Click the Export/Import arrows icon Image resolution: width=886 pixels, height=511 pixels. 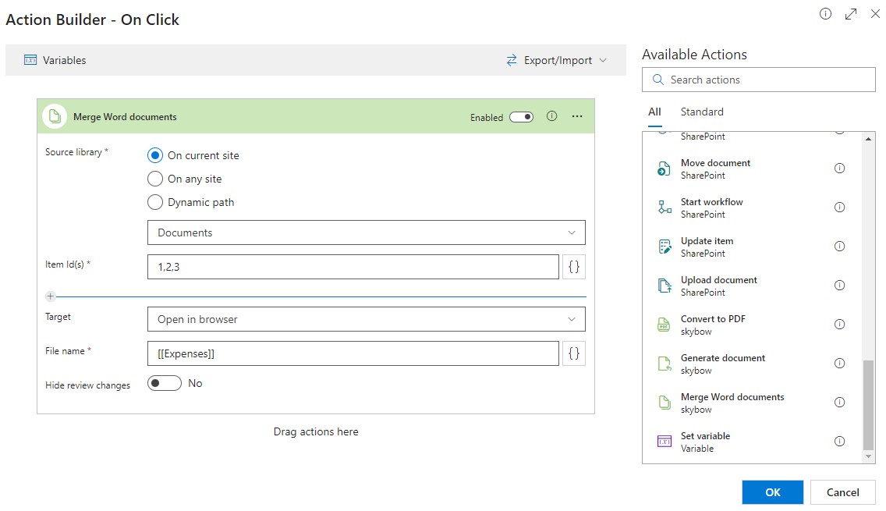[512, 60]
